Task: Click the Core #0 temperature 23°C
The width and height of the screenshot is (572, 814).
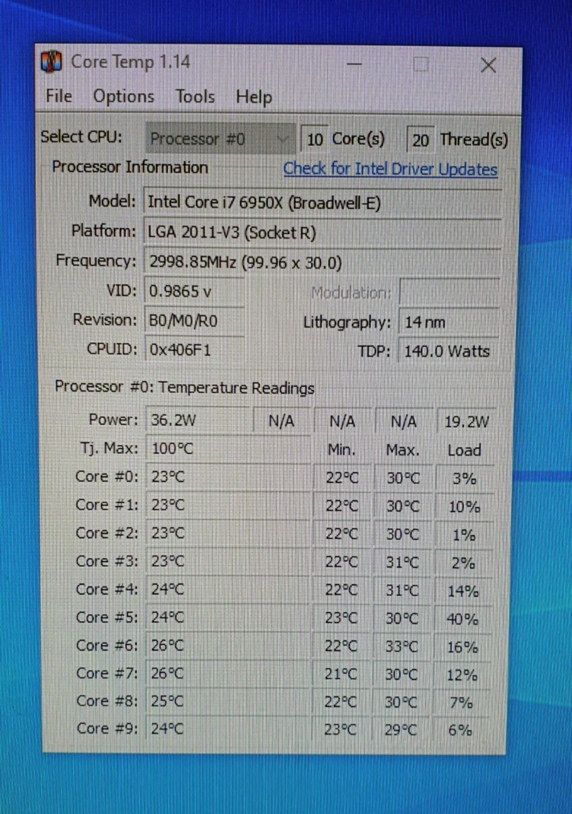Action: pos(228,477)
